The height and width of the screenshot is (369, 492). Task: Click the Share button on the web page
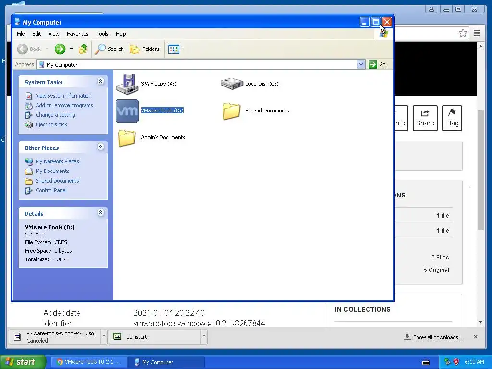[425, 118]
